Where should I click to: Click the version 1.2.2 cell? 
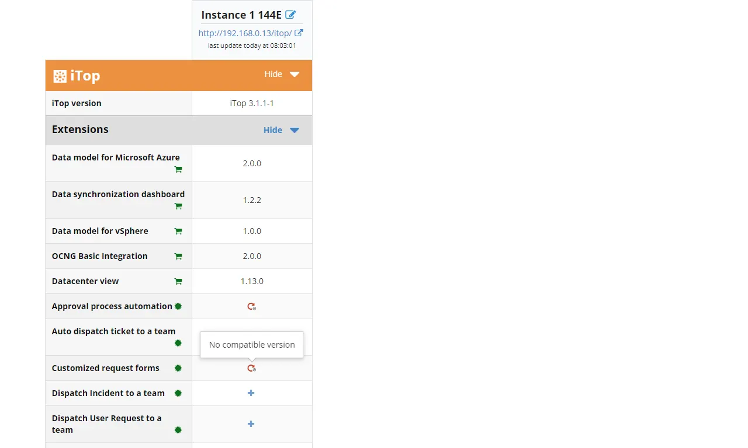coord(252,200)
